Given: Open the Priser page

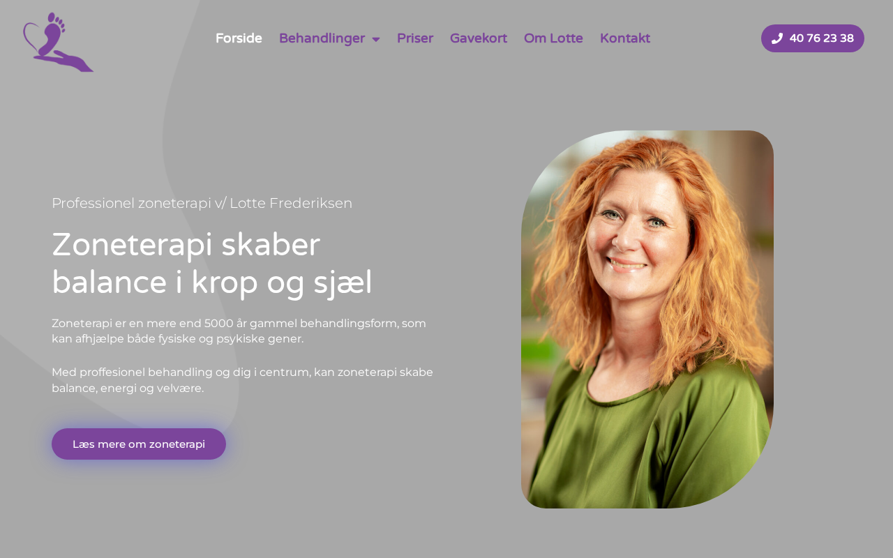Looking at the screenshot, I should (415, 38).
